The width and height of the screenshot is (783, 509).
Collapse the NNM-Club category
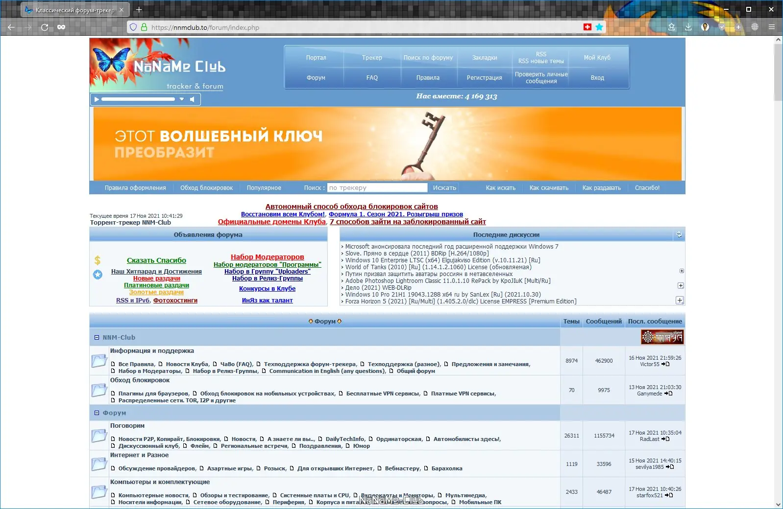(x=97, y=338)
